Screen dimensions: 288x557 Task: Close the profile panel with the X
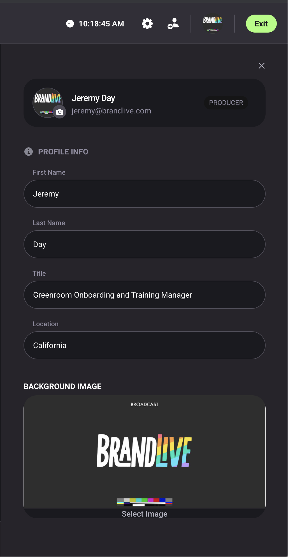262,66
